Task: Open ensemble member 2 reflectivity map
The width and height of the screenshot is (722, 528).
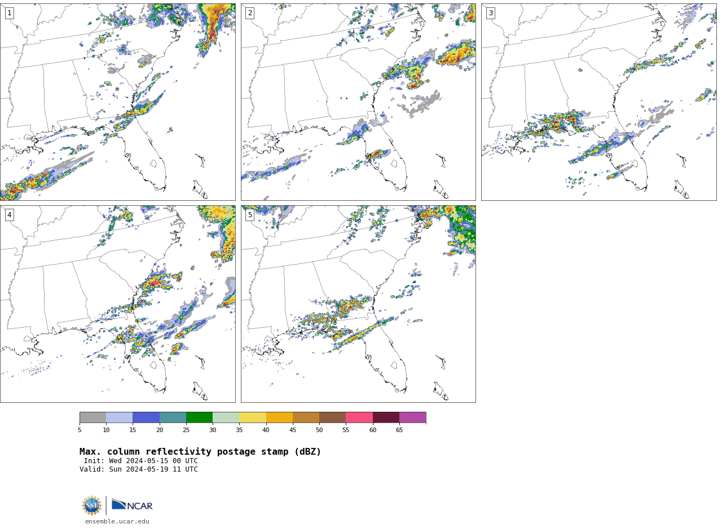Action: point(358,102)
